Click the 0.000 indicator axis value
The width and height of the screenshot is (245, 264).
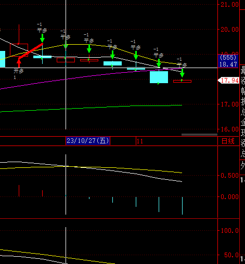pyautogui.click(x=230, y=197)
